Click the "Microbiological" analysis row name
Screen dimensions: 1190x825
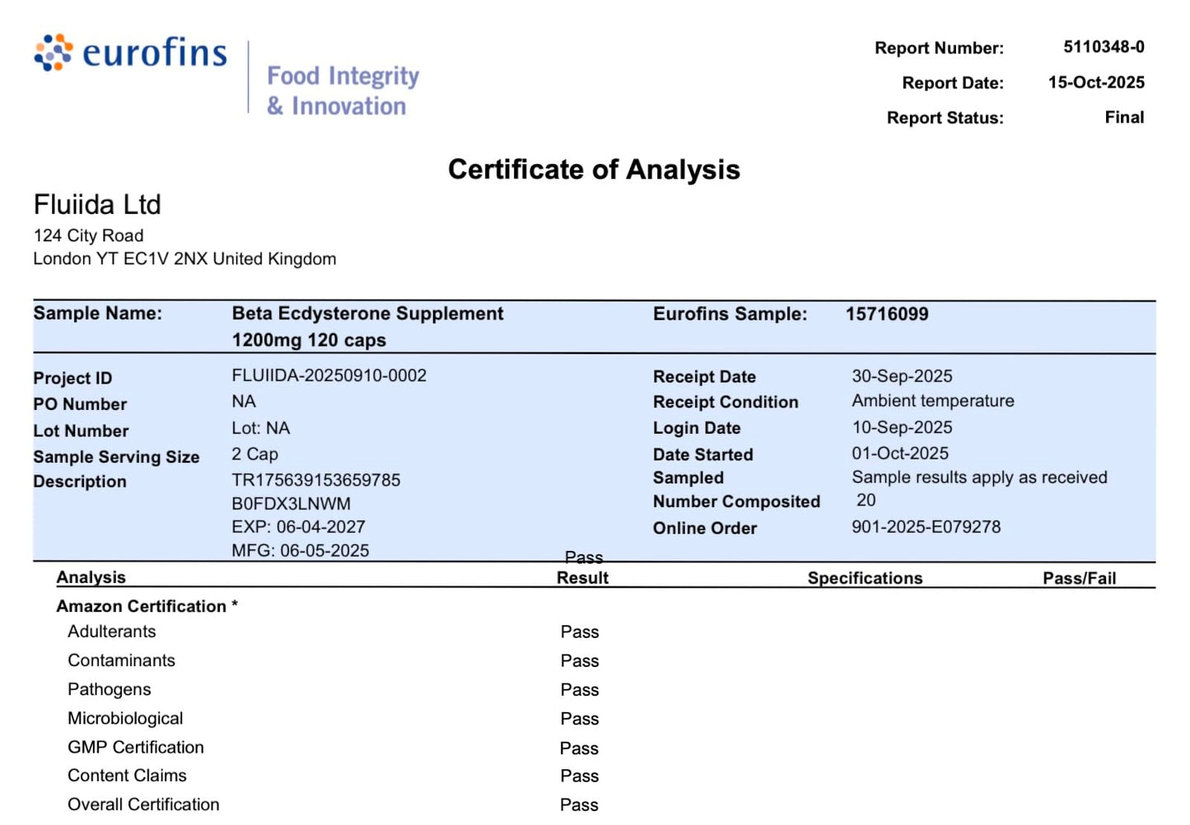pos(125,719)
